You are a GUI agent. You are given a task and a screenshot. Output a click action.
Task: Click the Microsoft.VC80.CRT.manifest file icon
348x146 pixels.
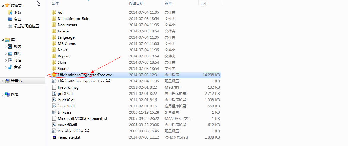[54, 118]
